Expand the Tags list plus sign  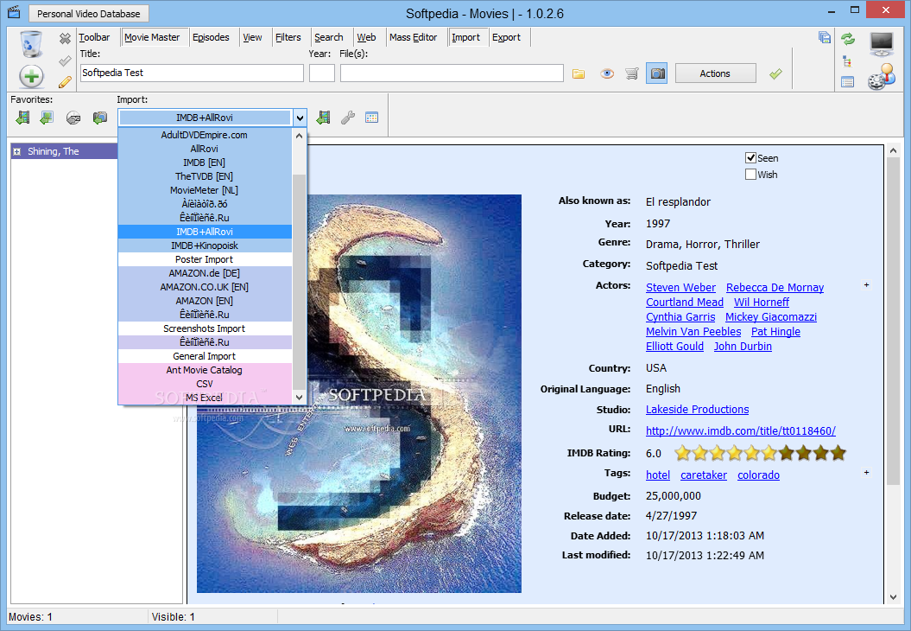866,472
